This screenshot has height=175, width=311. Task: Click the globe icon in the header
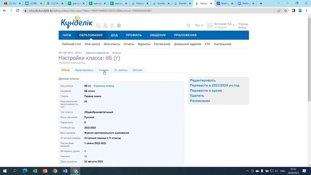(119, 26)
